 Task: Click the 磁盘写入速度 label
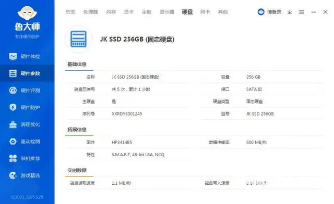217,183
